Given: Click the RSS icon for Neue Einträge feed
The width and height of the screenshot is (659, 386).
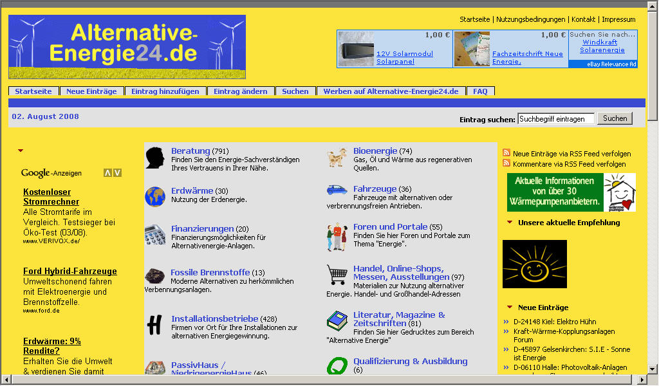Looking at the screenshot, I should pos(506,154).
